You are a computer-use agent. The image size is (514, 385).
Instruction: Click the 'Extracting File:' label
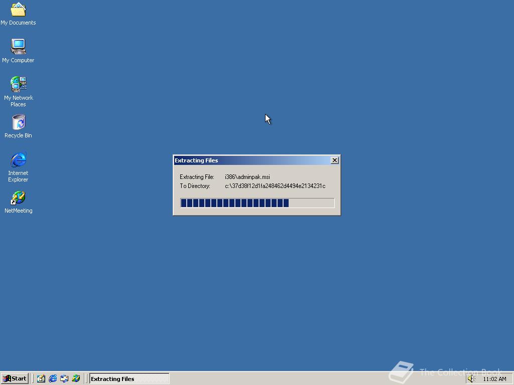coord(197,177)
